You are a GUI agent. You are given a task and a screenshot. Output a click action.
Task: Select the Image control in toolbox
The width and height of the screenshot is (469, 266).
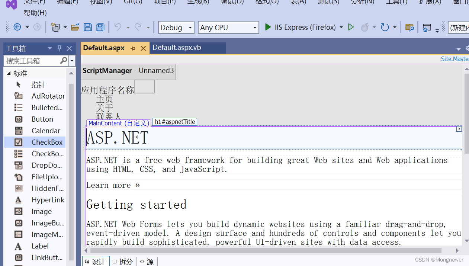pyautogui.click(x=35, y=211)
